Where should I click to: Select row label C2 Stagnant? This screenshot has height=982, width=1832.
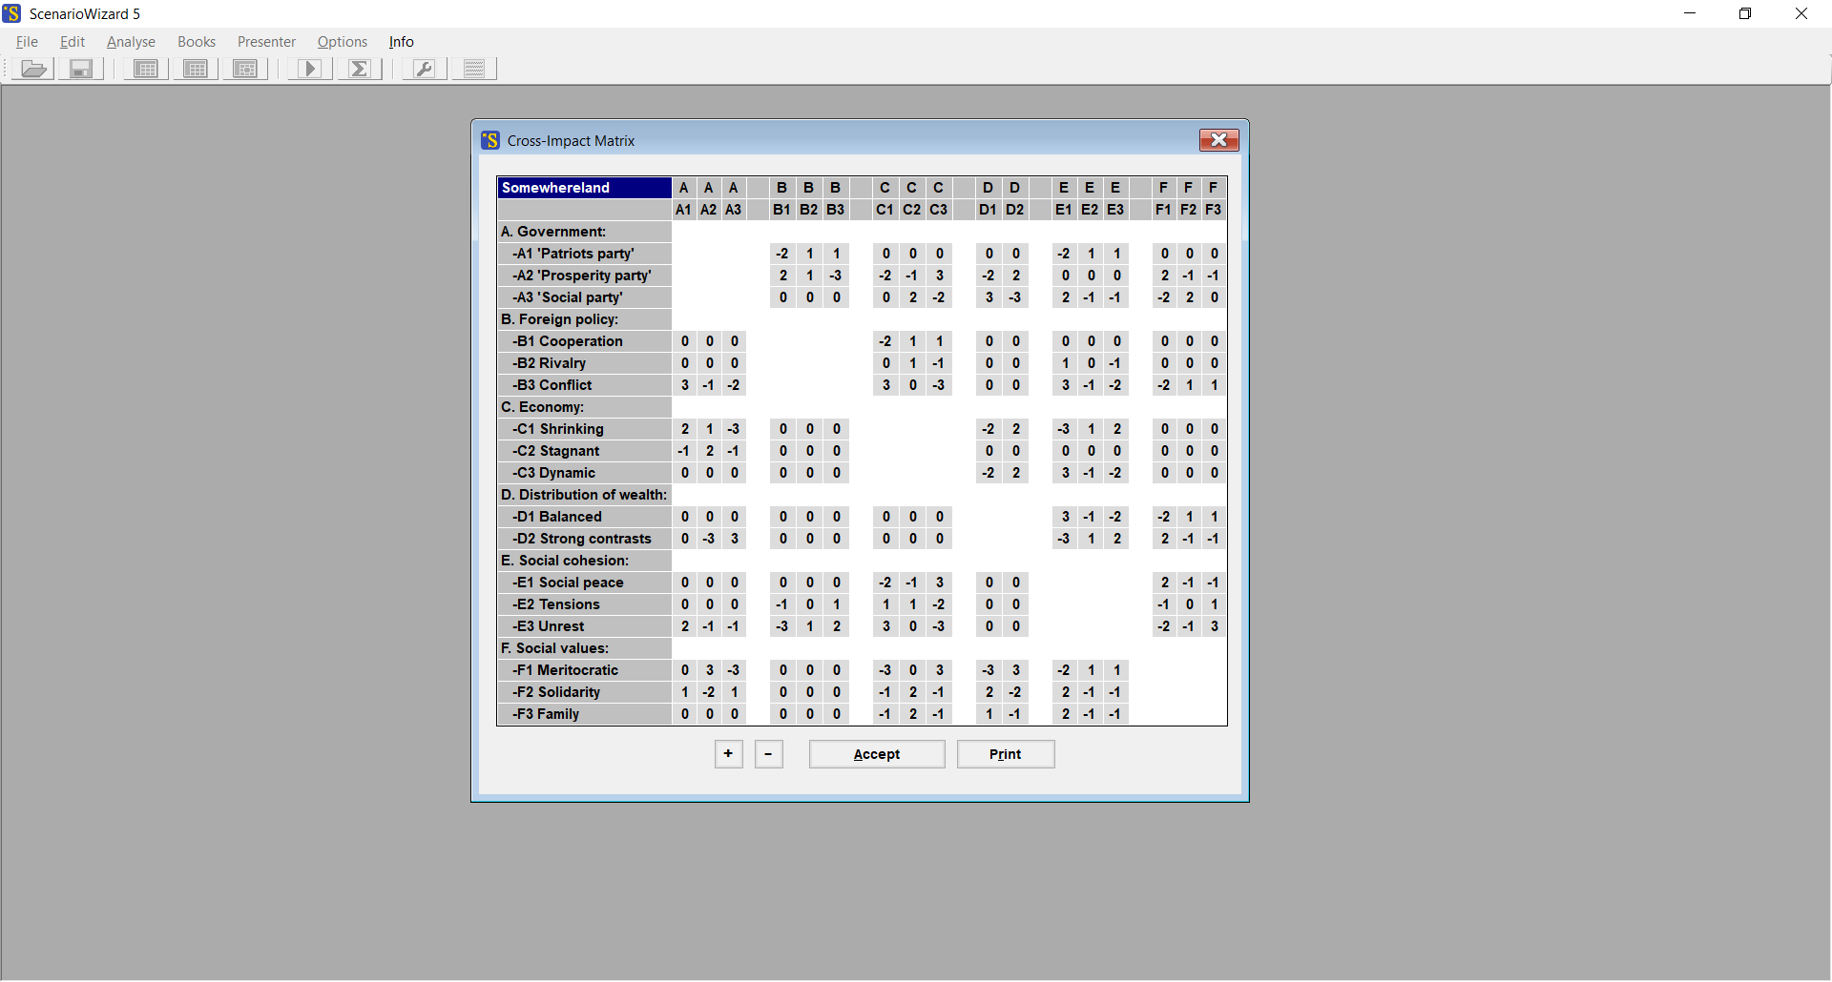584,451
